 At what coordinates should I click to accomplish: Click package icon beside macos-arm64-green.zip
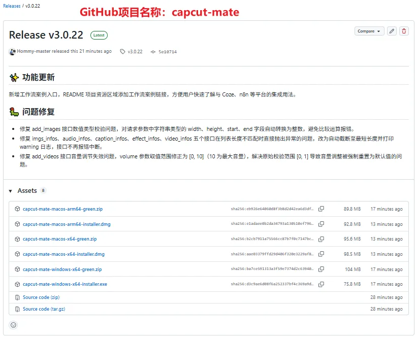point(17,209)
